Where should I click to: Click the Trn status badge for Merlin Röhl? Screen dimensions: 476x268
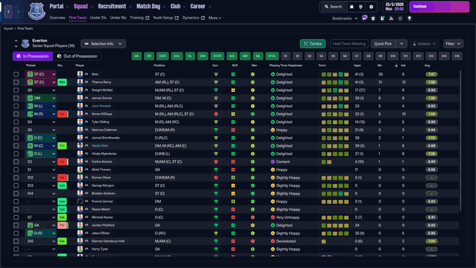click(62, 146)
